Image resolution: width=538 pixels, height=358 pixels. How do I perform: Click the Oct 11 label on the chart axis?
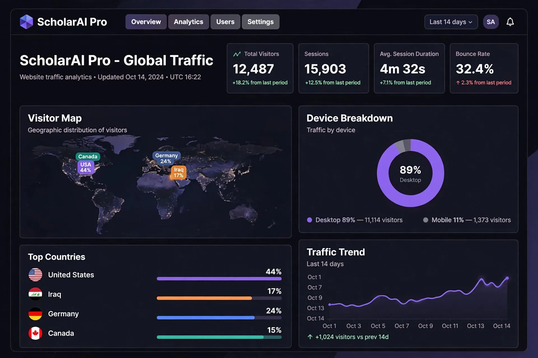coord(450,326)
